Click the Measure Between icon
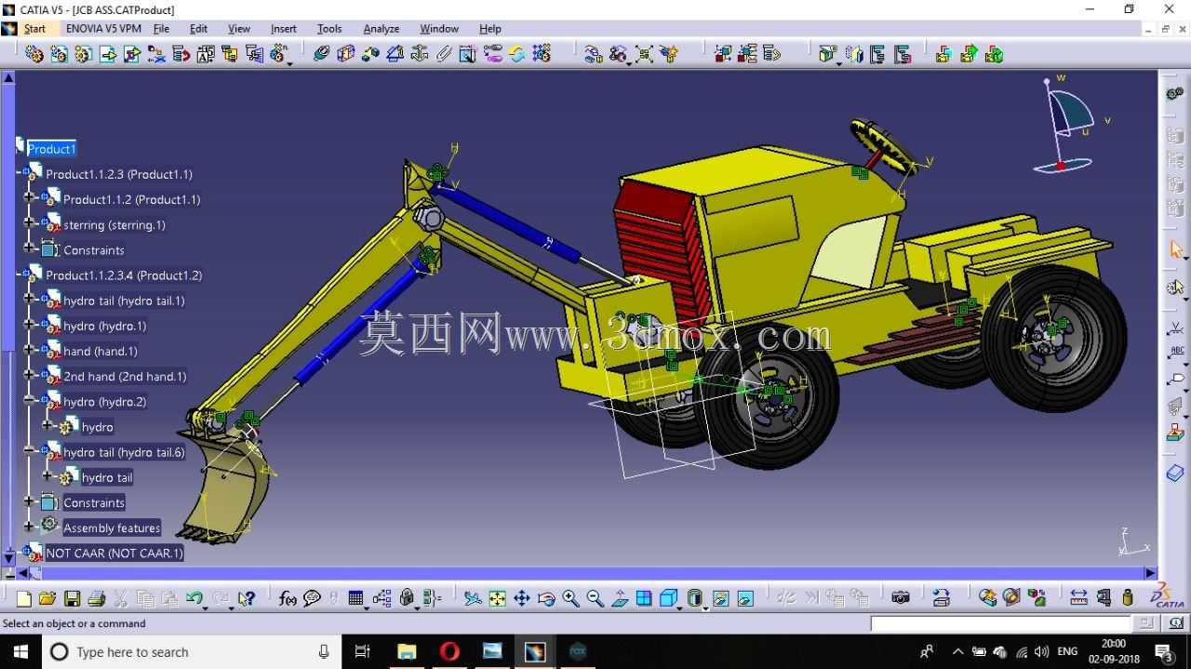Viewport: 1191px width, 669px height. pyautogui.click(x=1078, y=598)
